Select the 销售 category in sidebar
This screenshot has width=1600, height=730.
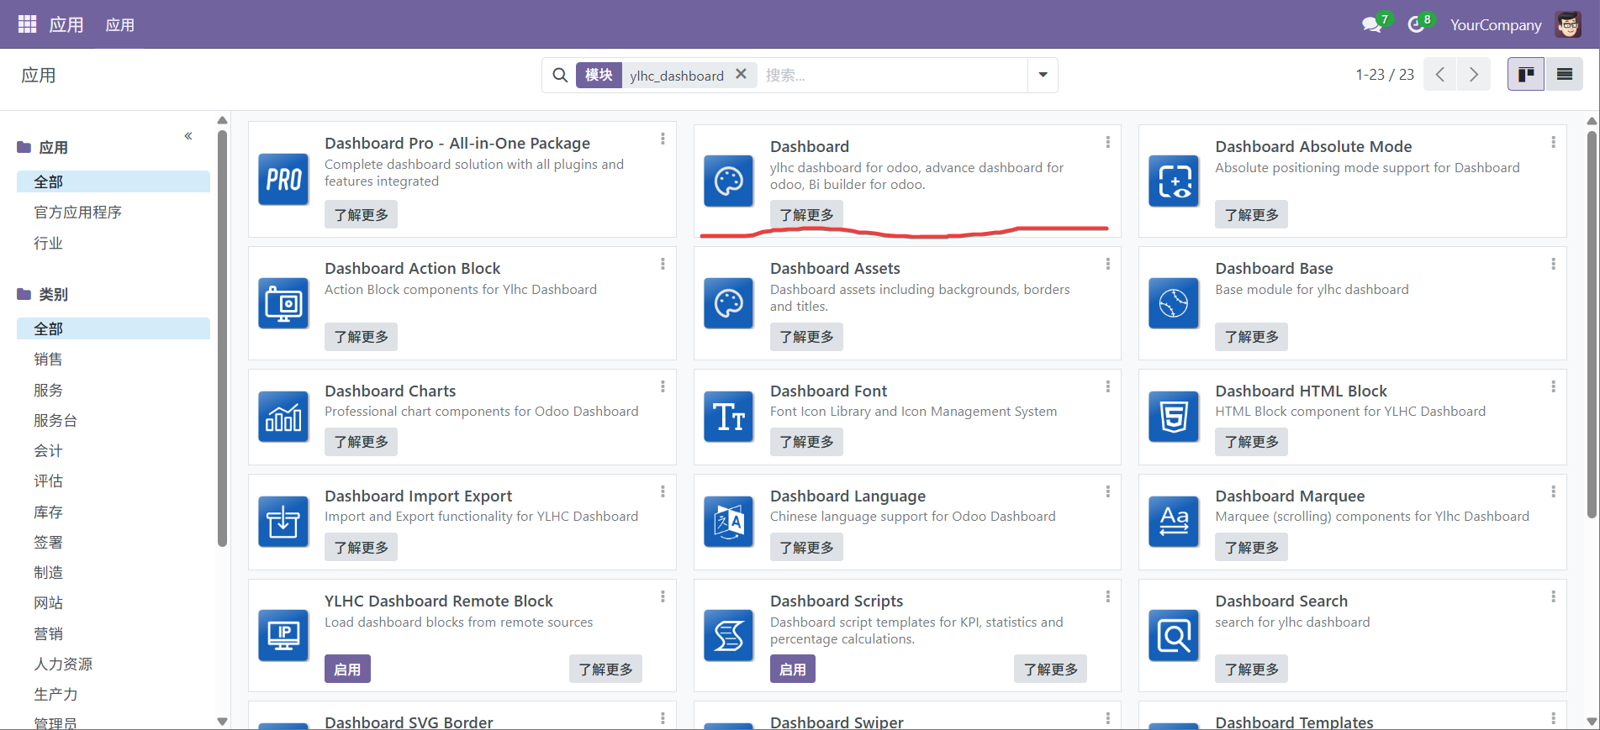pos(48,360)
